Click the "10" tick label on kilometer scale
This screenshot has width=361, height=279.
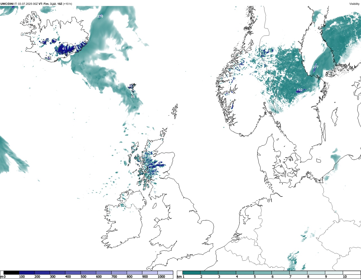click(345, 277)
